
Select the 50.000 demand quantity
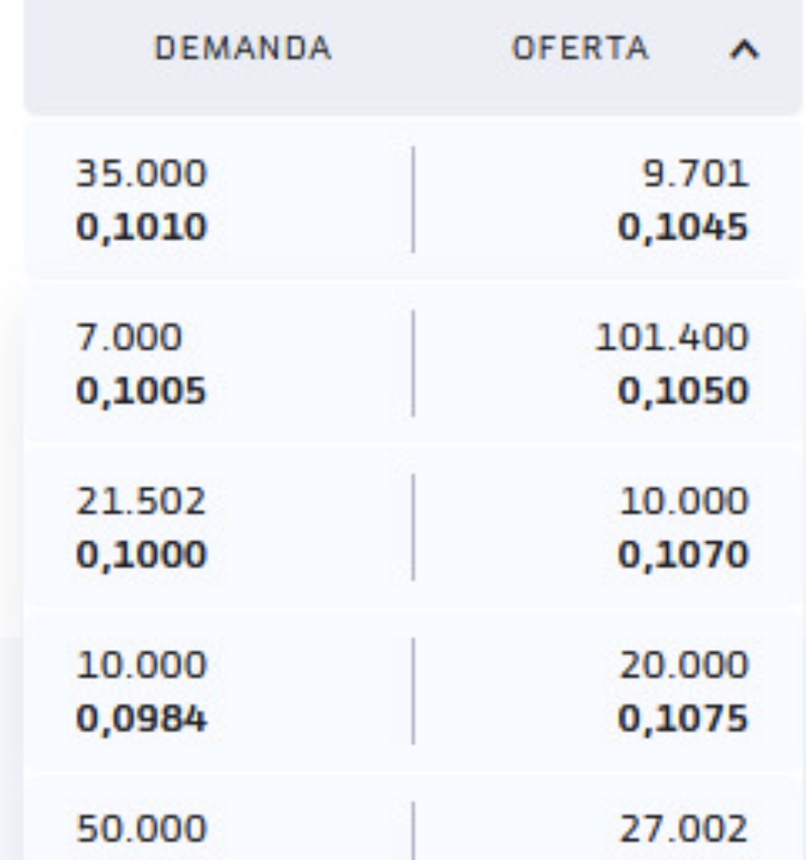click(x=142, y=830)
